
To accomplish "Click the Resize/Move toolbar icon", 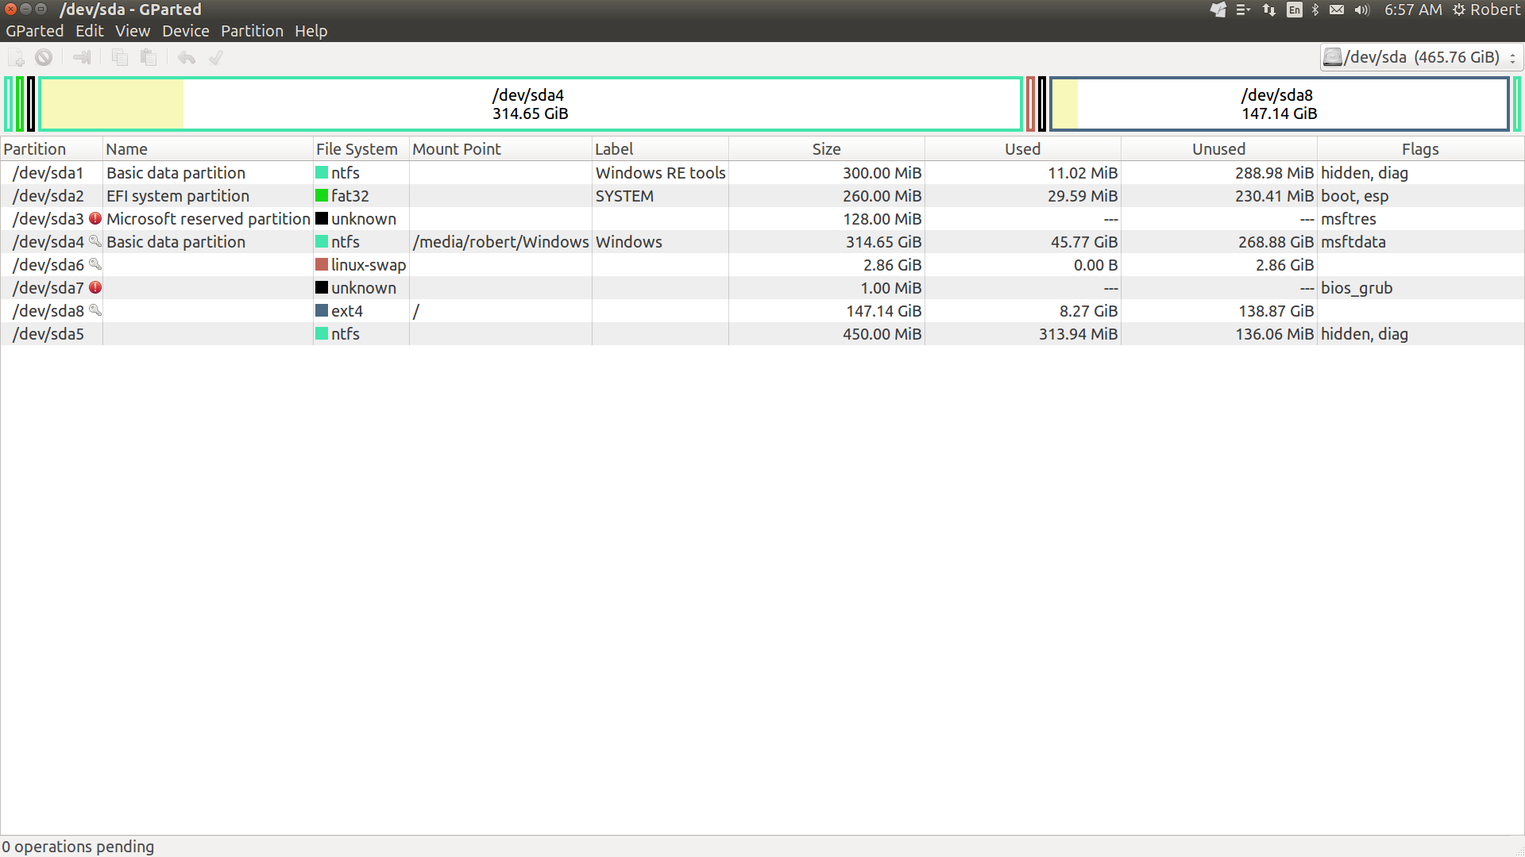I will coord(82,57).
